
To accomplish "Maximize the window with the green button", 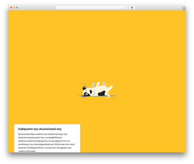I will click(x=17, y=8).
